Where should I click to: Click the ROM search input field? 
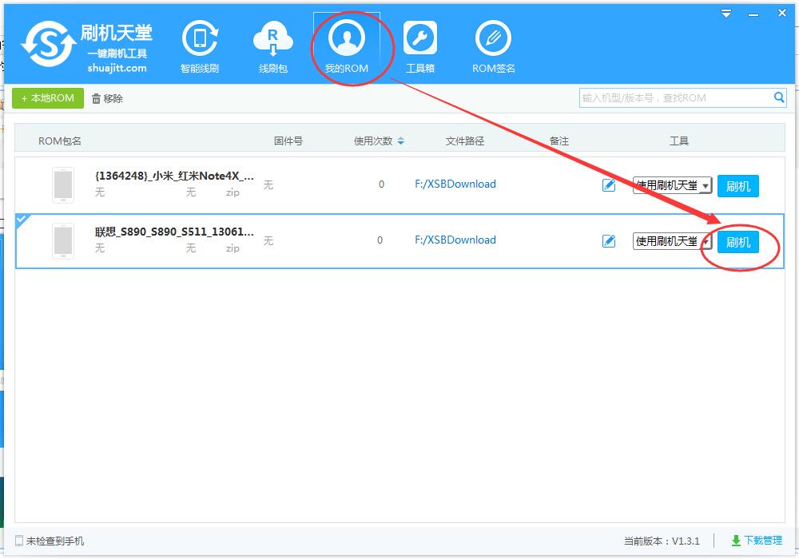pos(675,97)
